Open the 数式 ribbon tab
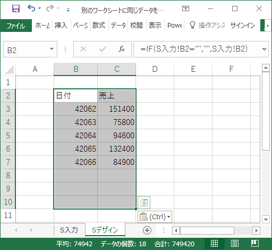 click(99, 25)
